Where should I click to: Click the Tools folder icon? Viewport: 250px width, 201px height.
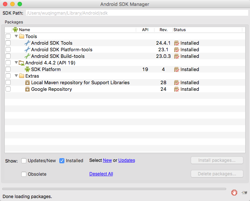point(22,36)
